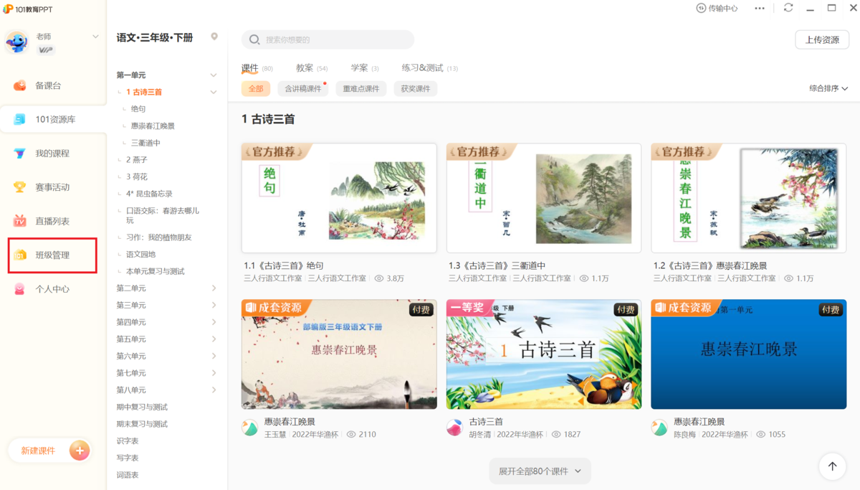Image resolution: width=860 pixels, height=490 pixels.
Task: Open 传输中心 transfer center
Action: pos(717,9)
